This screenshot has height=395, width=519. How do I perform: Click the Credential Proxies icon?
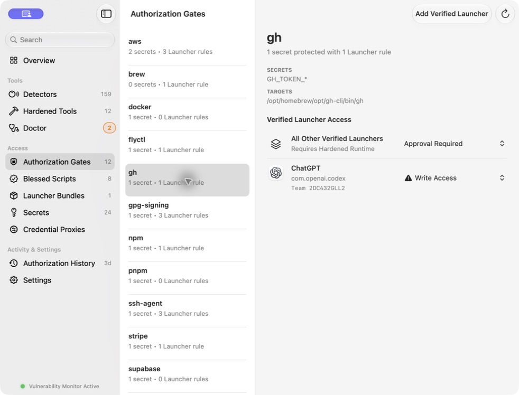point(14,229)
